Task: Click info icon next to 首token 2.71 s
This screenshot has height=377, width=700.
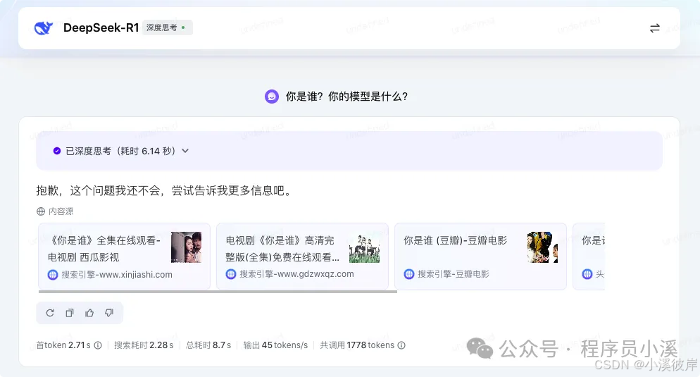Action: 98,345
